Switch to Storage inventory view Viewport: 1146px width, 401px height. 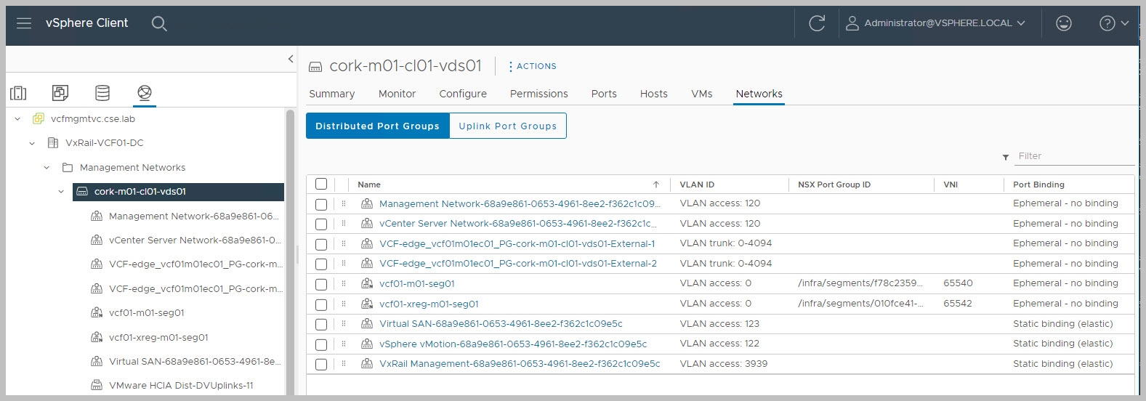(102, 93)
